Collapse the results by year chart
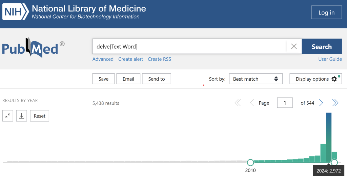The width and height of the screenshot is (347, 179). (x=8, y=116)
